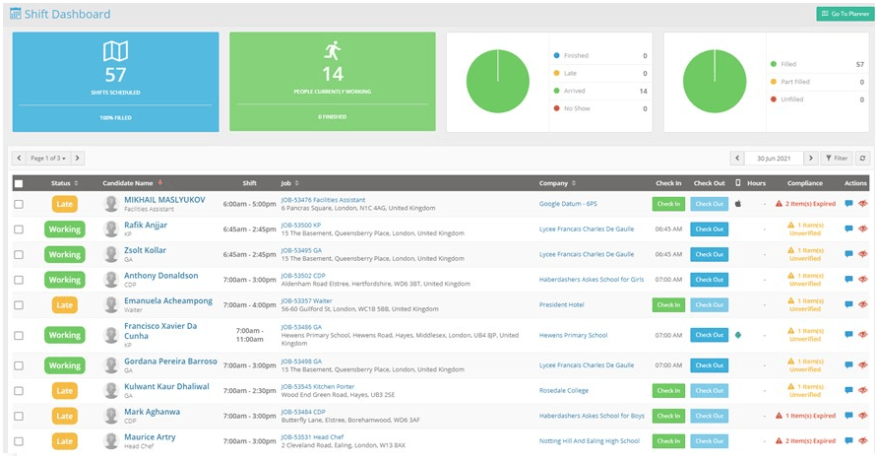Tick the checkbox for Zsolt Kollar

click(19, 254)
